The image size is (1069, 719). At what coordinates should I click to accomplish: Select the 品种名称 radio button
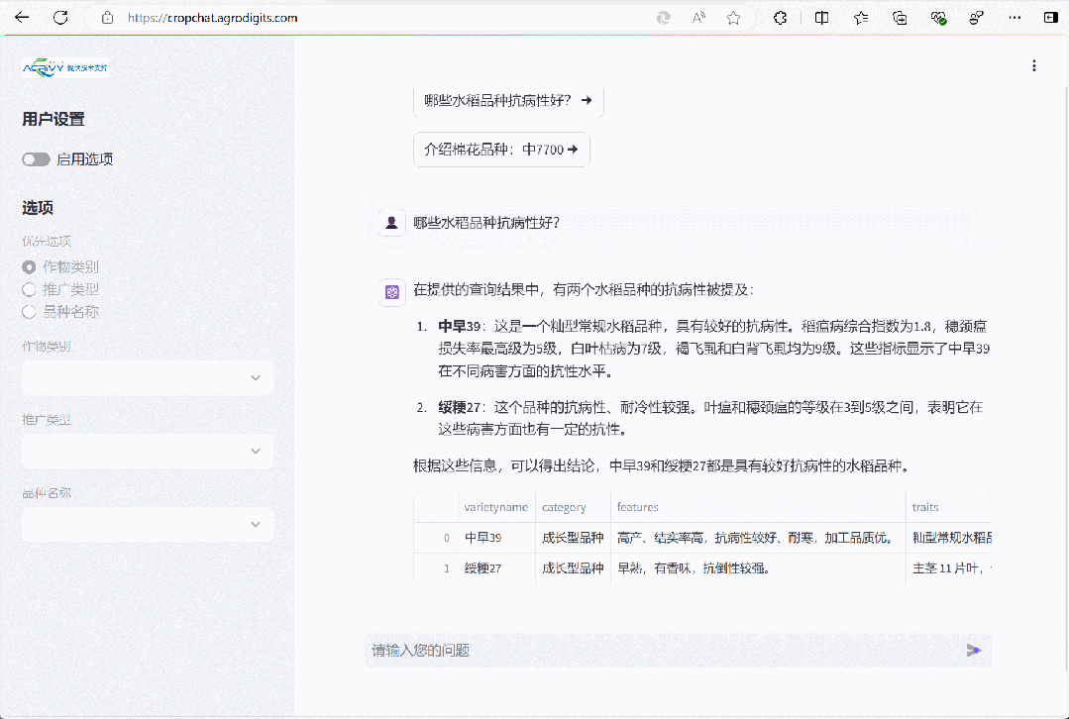(29, 312)
